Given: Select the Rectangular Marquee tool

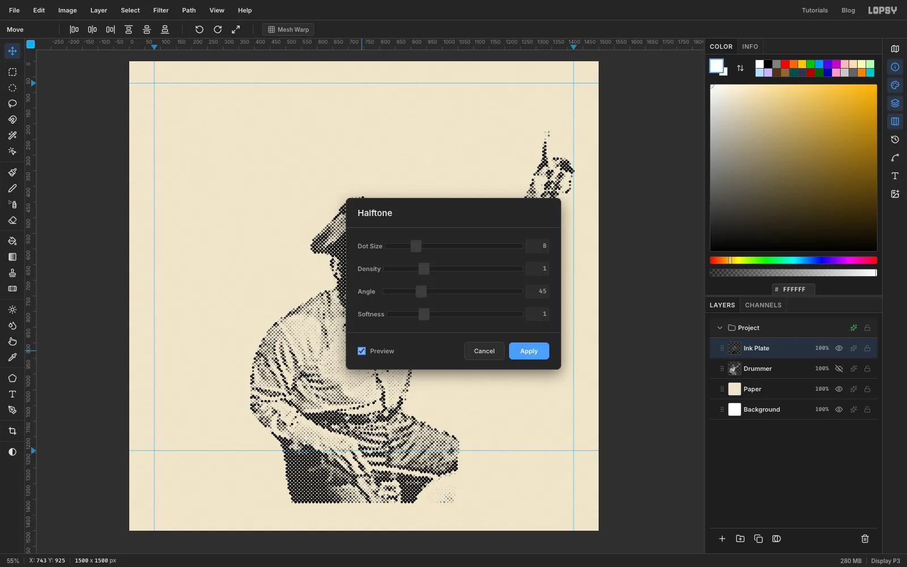Looking at the screenshot, I should tap(12, 72).
